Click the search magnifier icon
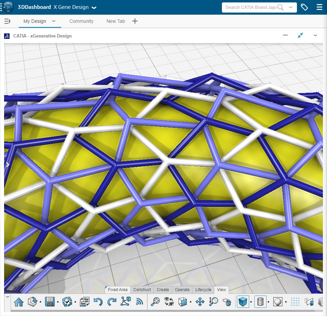This screenshot has height=316, width=327. click(281, 7)
